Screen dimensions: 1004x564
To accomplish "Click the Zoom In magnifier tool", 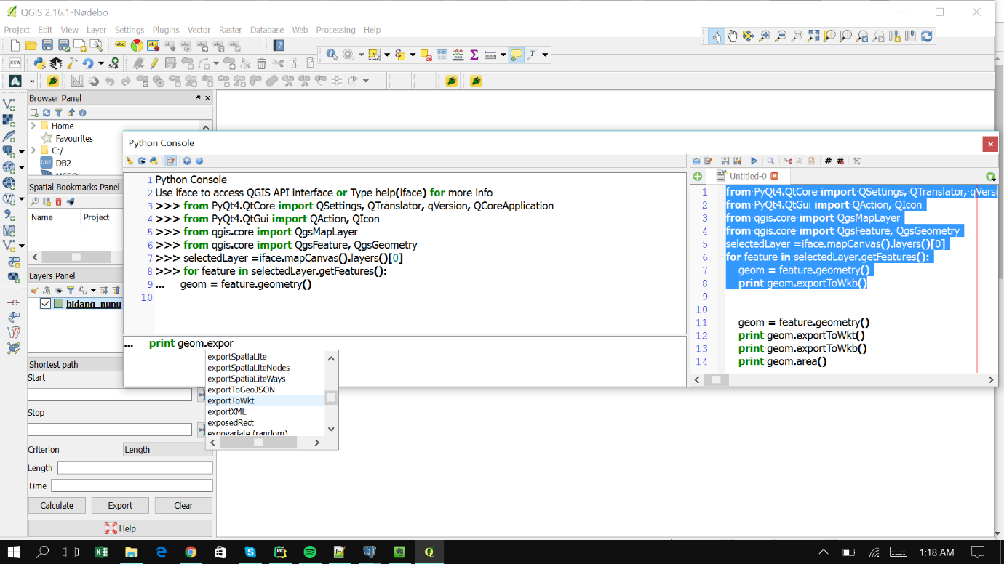I will pos(765,36).
